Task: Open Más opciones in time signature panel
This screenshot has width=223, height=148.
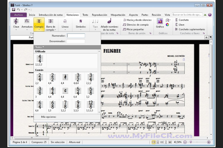Action: tap(67, 117)
